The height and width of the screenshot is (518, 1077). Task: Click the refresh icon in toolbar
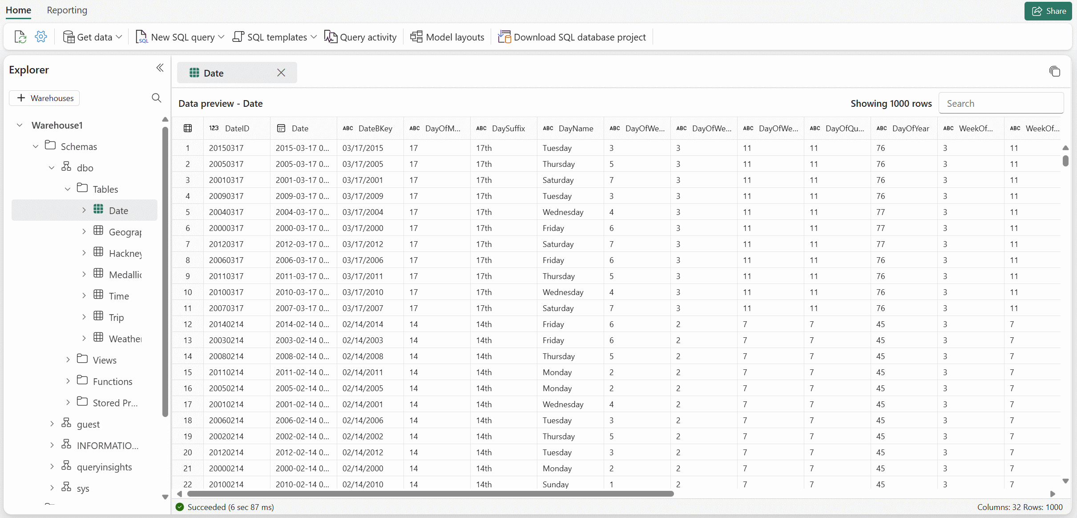pos(20,37)
